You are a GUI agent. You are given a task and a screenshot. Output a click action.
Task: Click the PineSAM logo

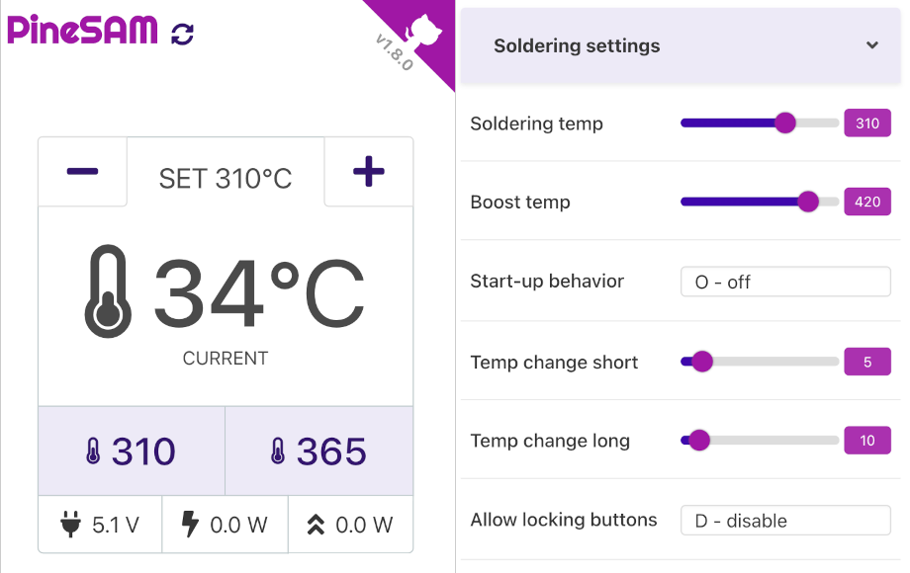click(82, 31)
